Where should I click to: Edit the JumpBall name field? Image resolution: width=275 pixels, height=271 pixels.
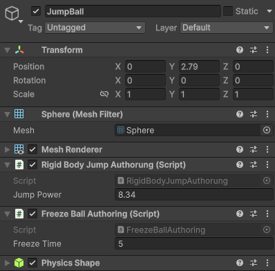point(133,11)
